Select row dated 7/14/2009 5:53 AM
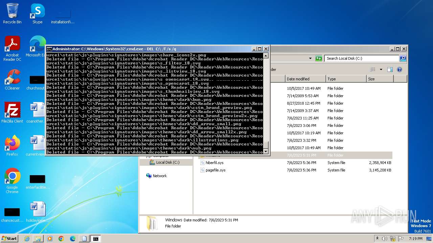Image resolution: width=433 pixels, height=243 pixels. pyautogui.click(x=331, y=96)
